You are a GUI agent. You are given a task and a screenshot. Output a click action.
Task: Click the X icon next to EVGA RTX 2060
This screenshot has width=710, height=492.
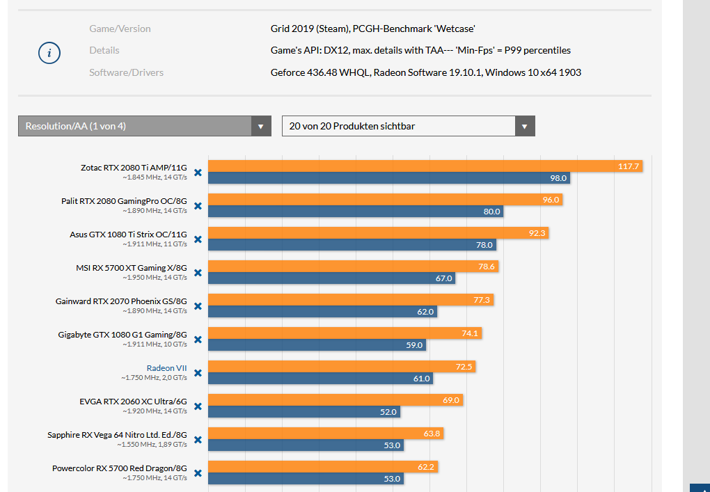(x=198, y=406)
